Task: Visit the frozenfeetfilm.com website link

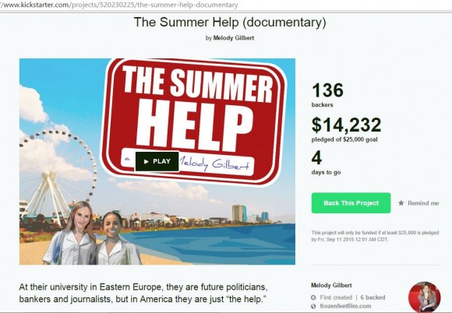Action: tap(345, 306)
